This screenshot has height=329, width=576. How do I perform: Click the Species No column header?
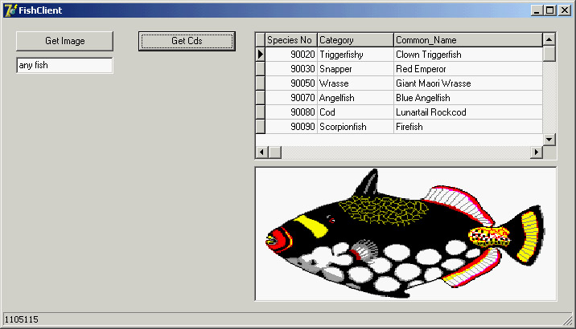290,40
